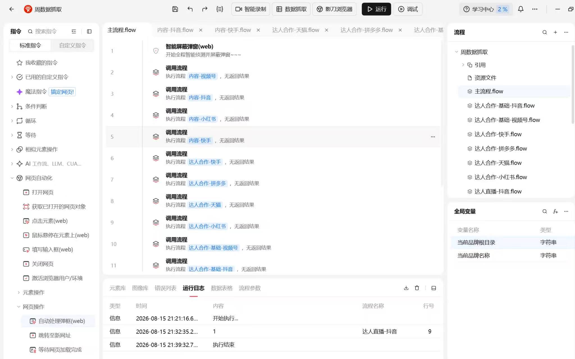Open 资源文件 in the flow tree
575x359 pixels.
[485, 78]
